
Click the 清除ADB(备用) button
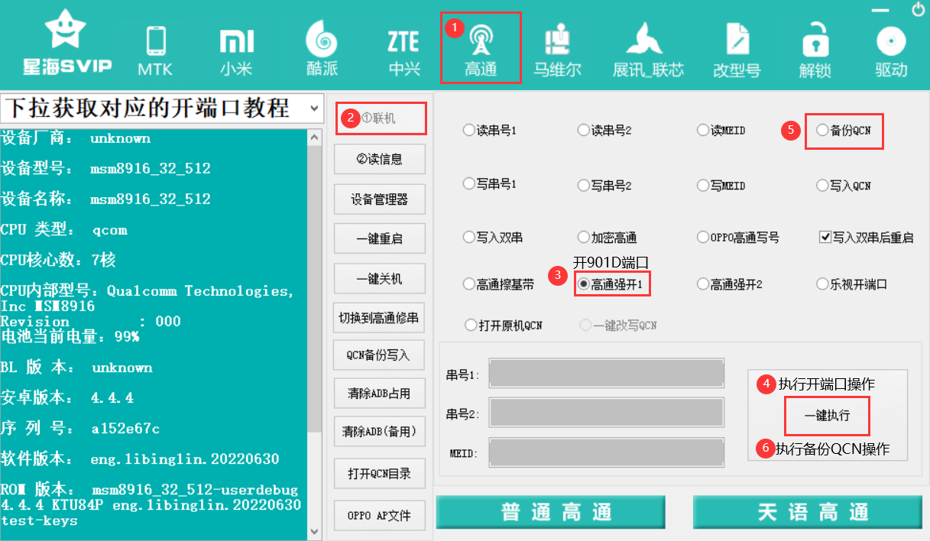[x=380, y=432]
